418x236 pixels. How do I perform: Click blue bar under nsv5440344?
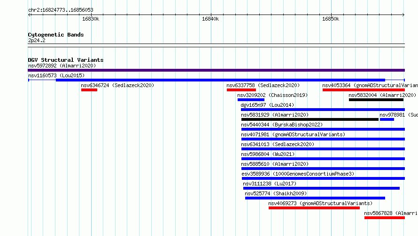(x=323, y=129)
